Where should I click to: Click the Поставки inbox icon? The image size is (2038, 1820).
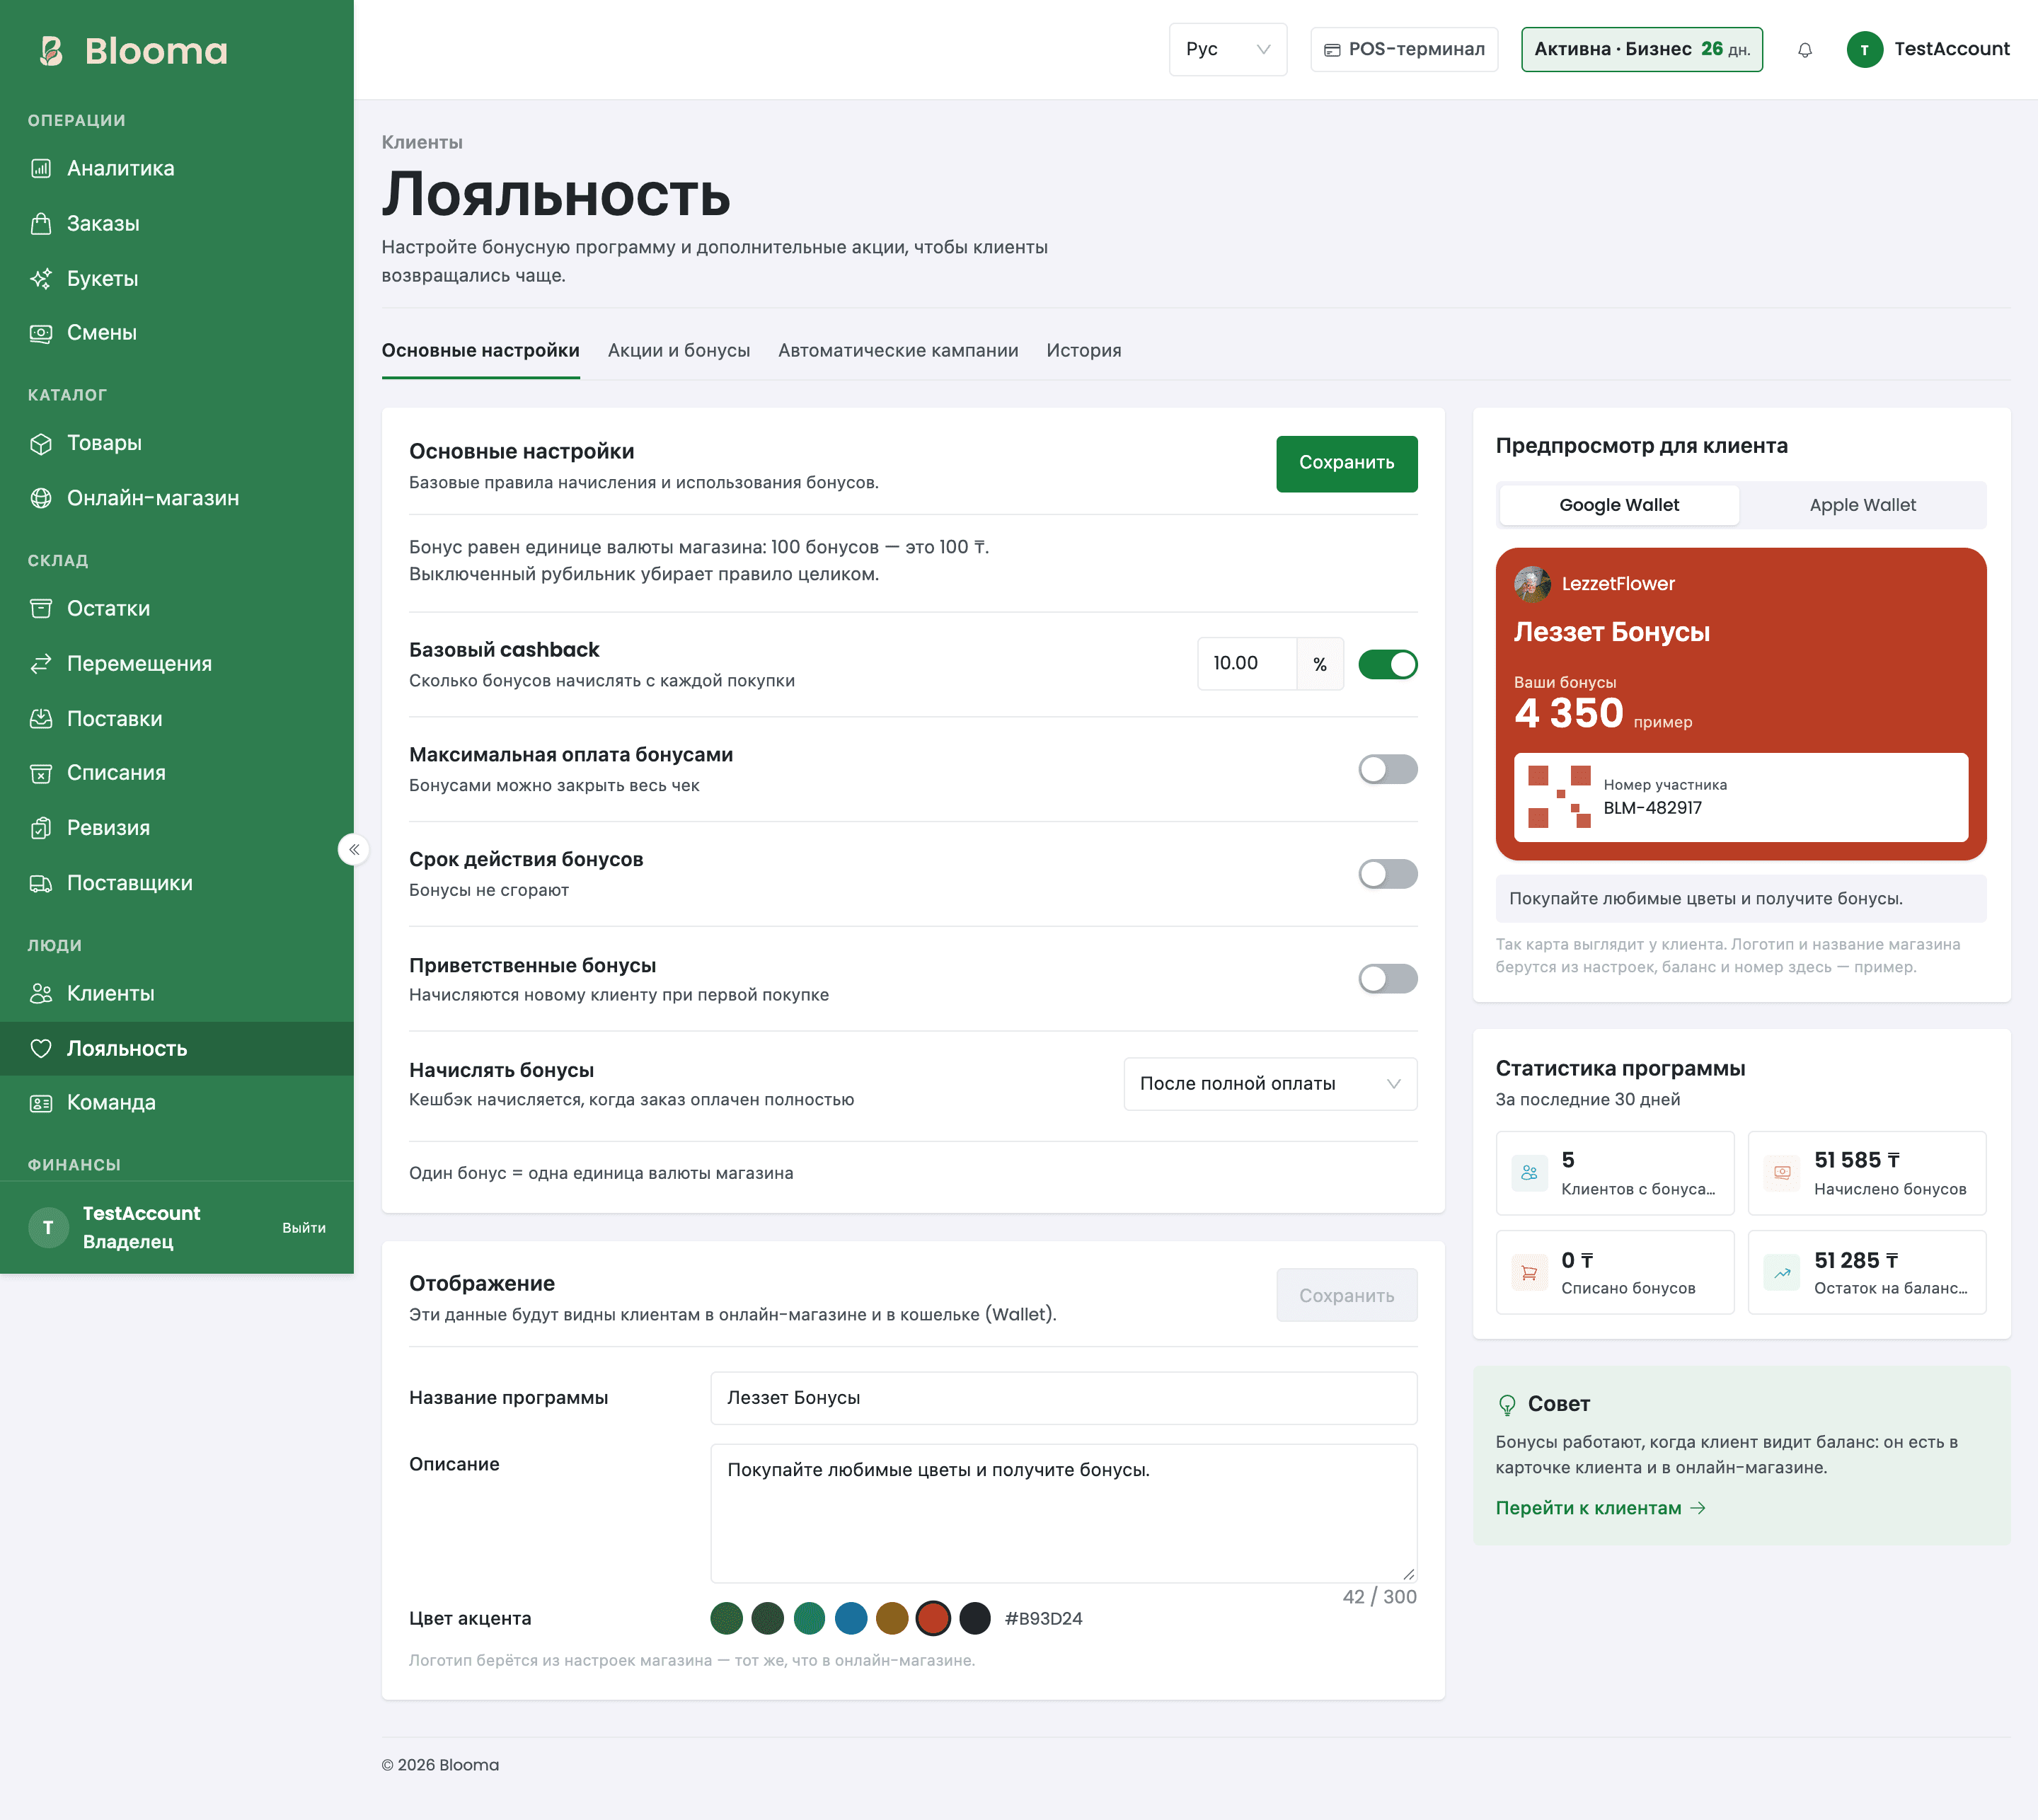41,718
